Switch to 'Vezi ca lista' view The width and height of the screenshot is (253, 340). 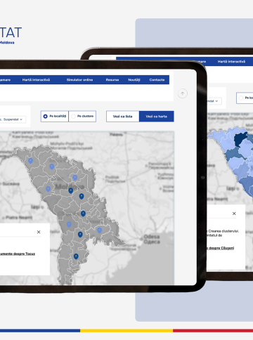[123, 117]
